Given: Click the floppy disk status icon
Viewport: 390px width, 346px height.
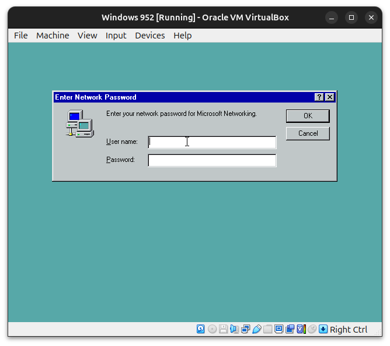Looking at the screenshot, I should (x=223, y=329).
